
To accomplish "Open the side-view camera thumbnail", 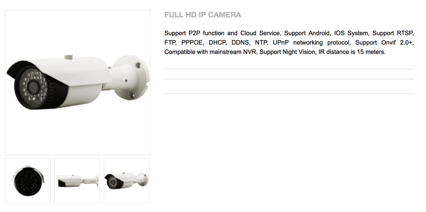I will (x=77, y=180).
